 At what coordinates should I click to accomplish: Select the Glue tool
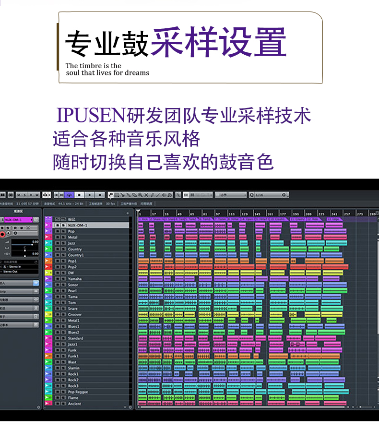129,195
